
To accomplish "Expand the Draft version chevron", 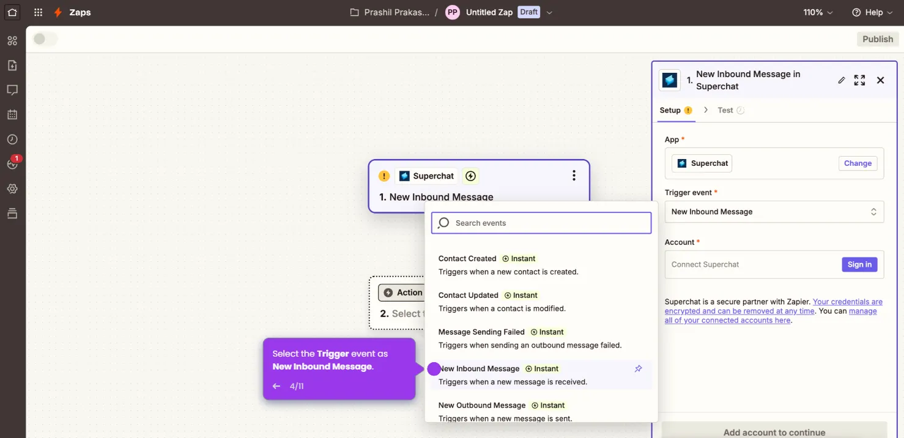I will [x=549, y=12].
